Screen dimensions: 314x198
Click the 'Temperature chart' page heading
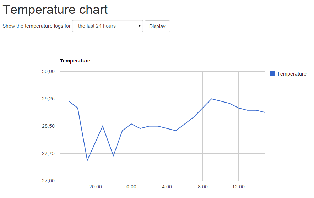click(55, 9)
